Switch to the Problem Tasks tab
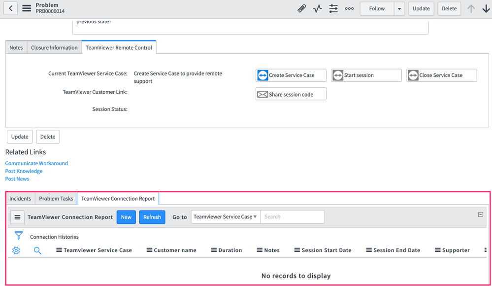The image size is (492, 286). coord(56,199)
